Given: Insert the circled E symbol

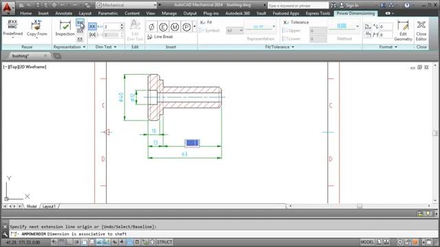Looking at the screenshot, I should click(163, 27).
